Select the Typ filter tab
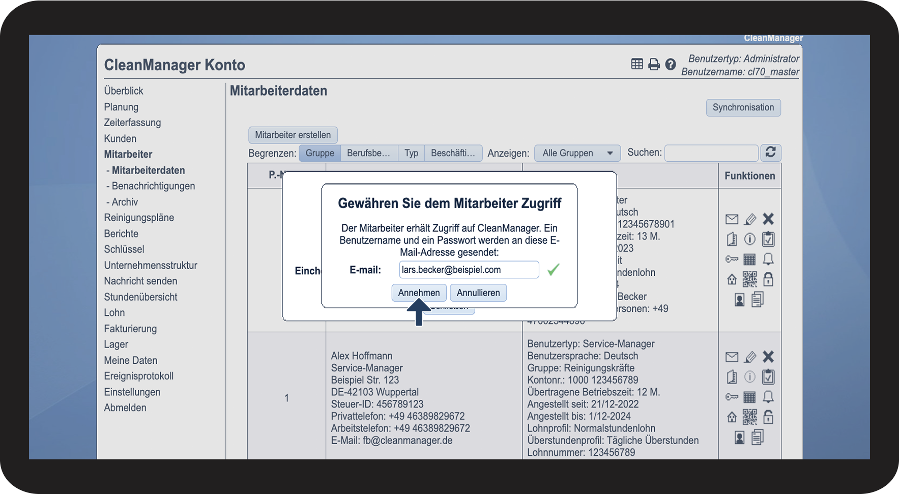This screenshot has height=494, width=899. click(x=411, y=153)
